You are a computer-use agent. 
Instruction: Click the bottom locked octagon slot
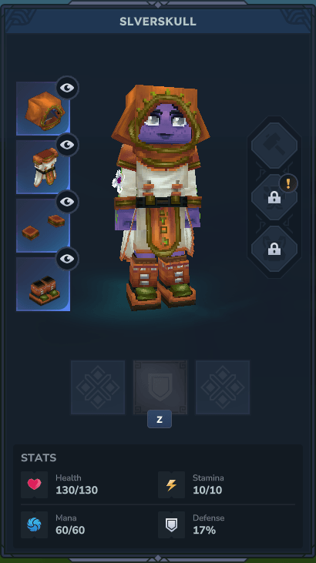pos(274,249)
